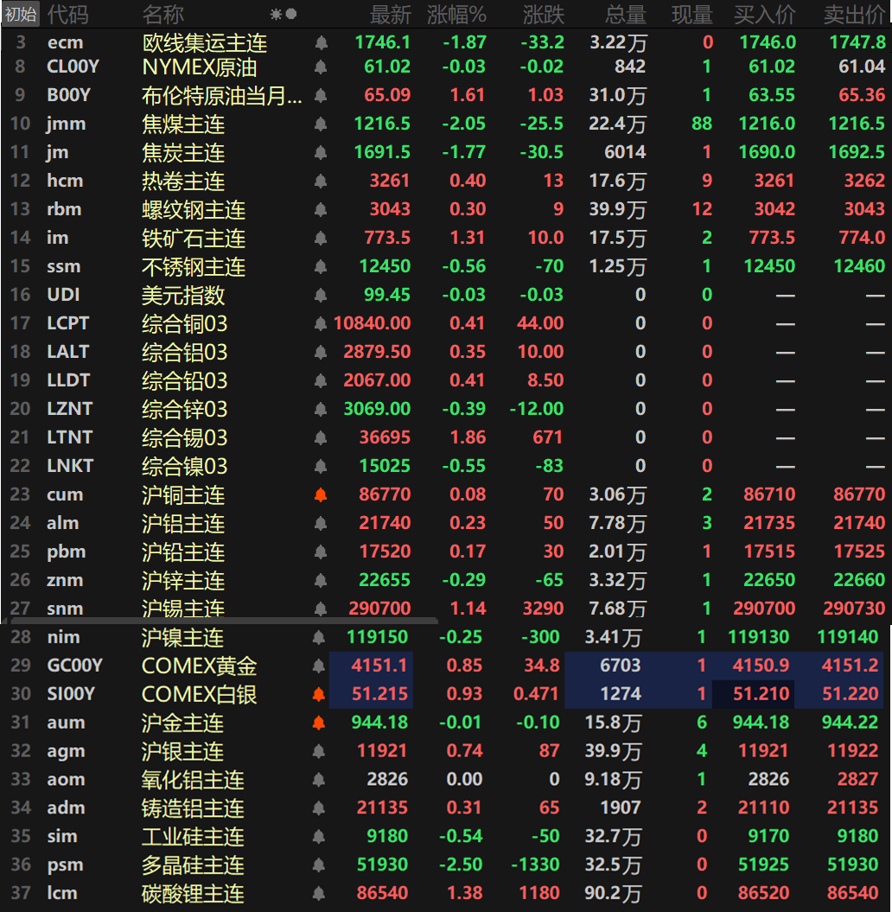Click the horizontal scrollbar below the 沪锡主连 row
This screenshot has width=892, height=912.
click(225, 622)
